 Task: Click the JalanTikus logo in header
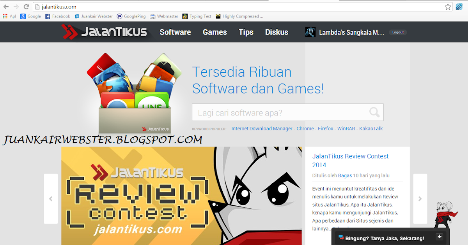click(105, 32)
